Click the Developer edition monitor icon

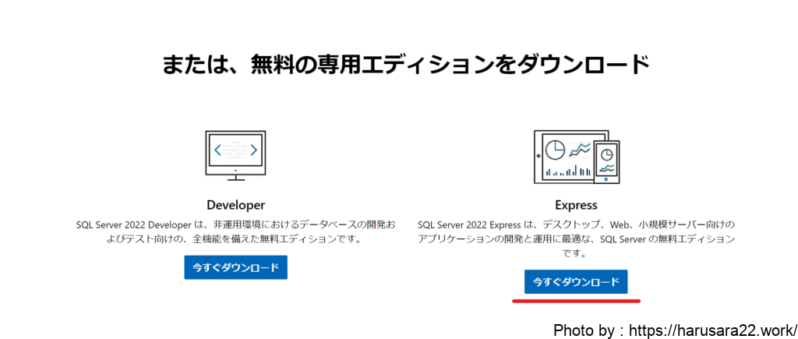pyautogui.click(x=235, y=153)
